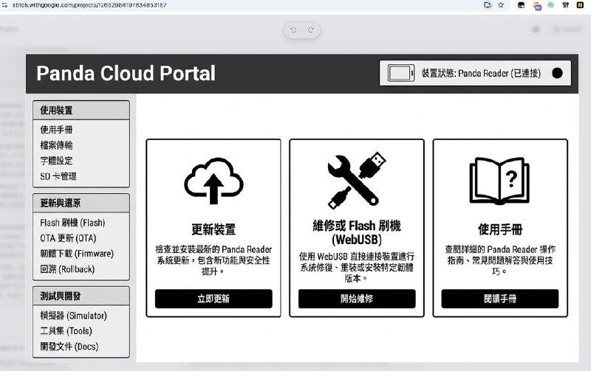Click the teal browser extension icon

pyautogui.click(x=550, y=5)
